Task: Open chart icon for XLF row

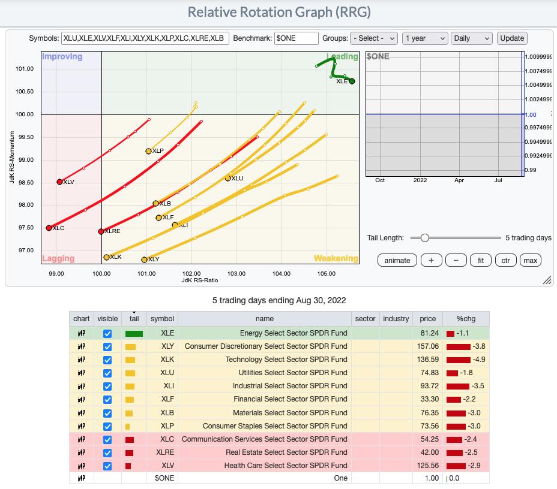Action: 82,400
